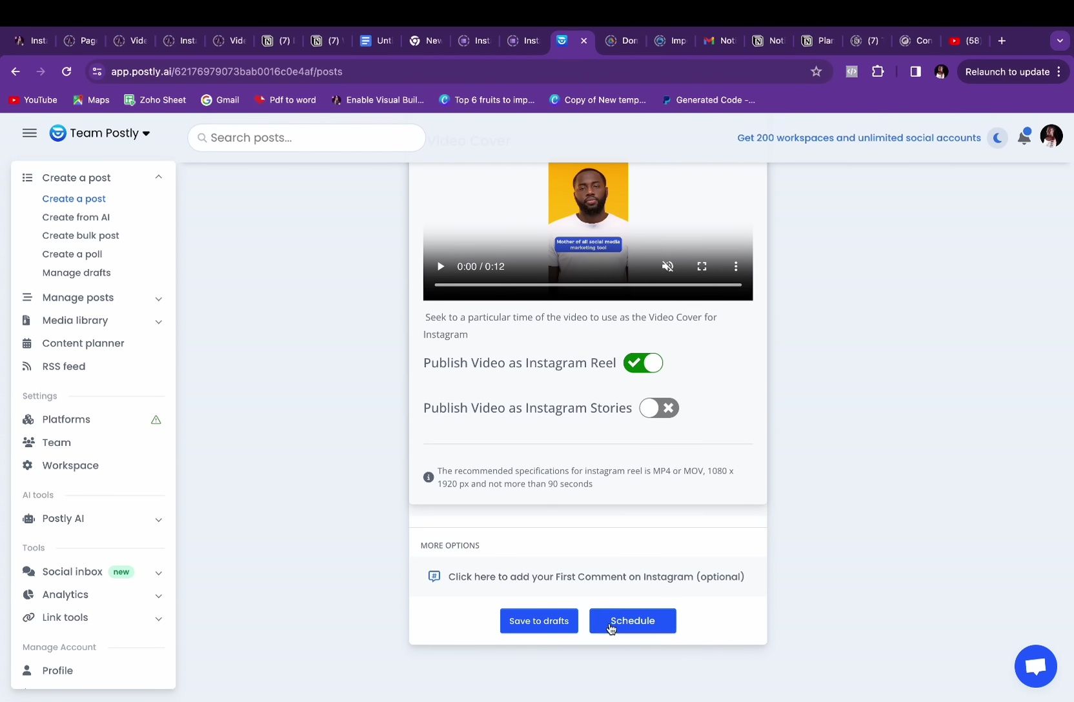Toggle the browser side panel
This screenshot has height=702, width=1074.
(x=915, y=72)
